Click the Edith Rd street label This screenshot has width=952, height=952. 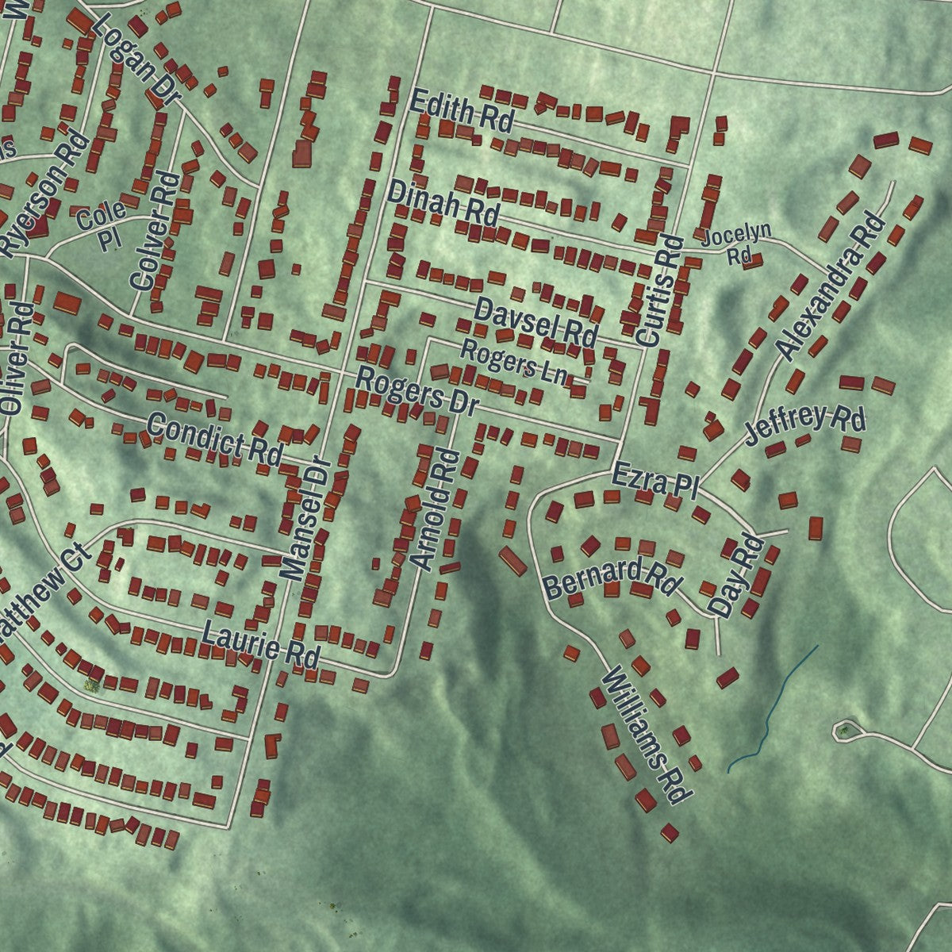[x=462, y=112]
